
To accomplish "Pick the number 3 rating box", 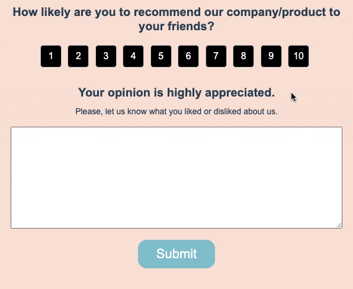I will 106,56.
